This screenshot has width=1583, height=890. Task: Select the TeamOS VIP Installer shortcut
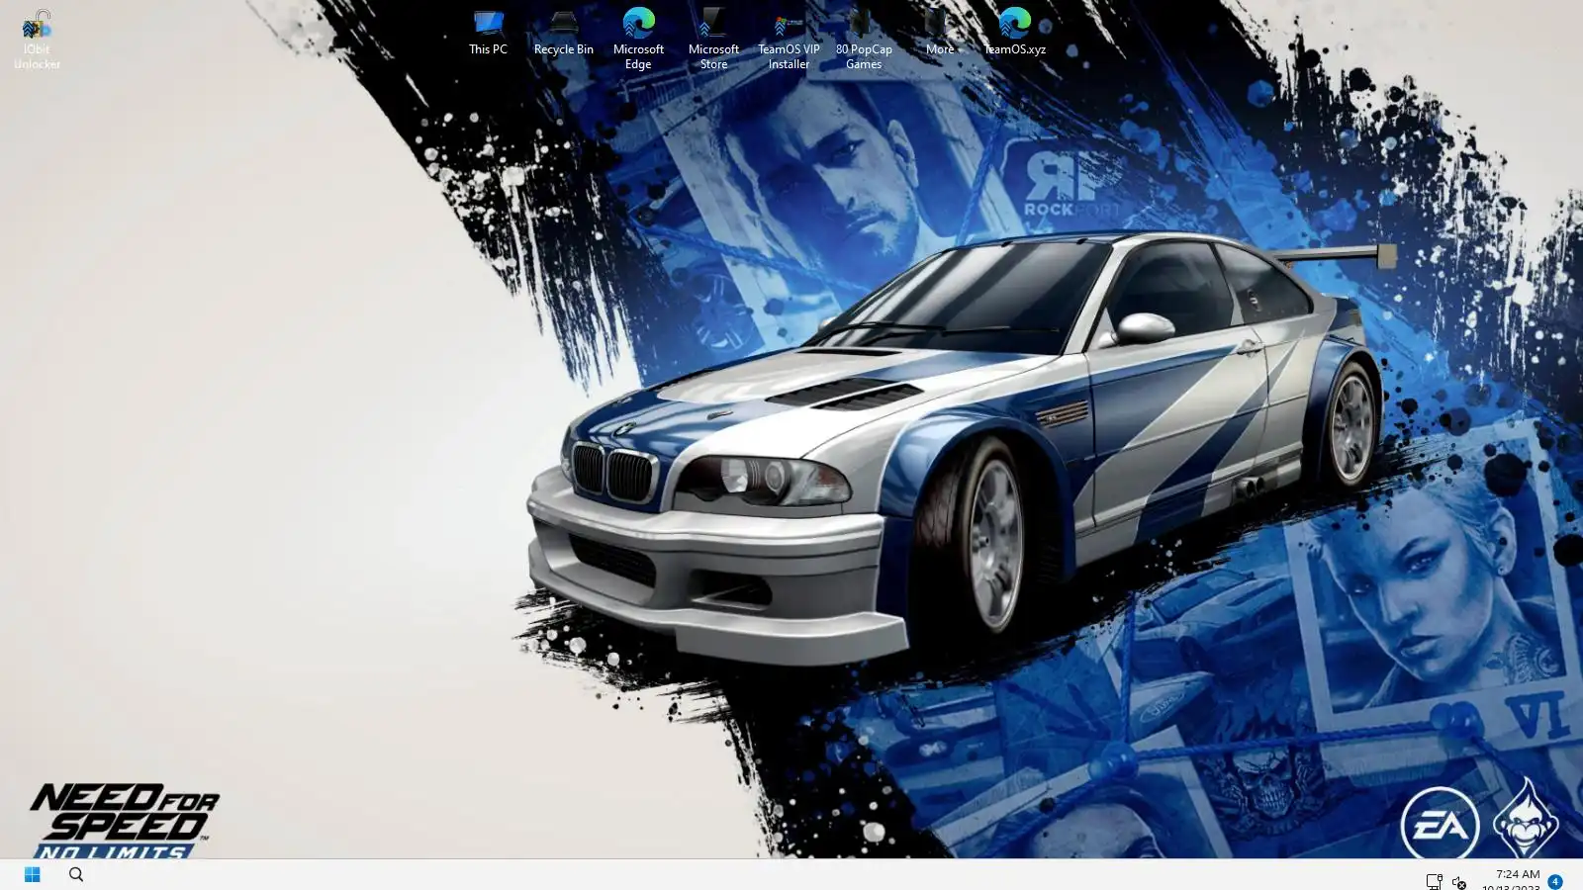point(789,40)
